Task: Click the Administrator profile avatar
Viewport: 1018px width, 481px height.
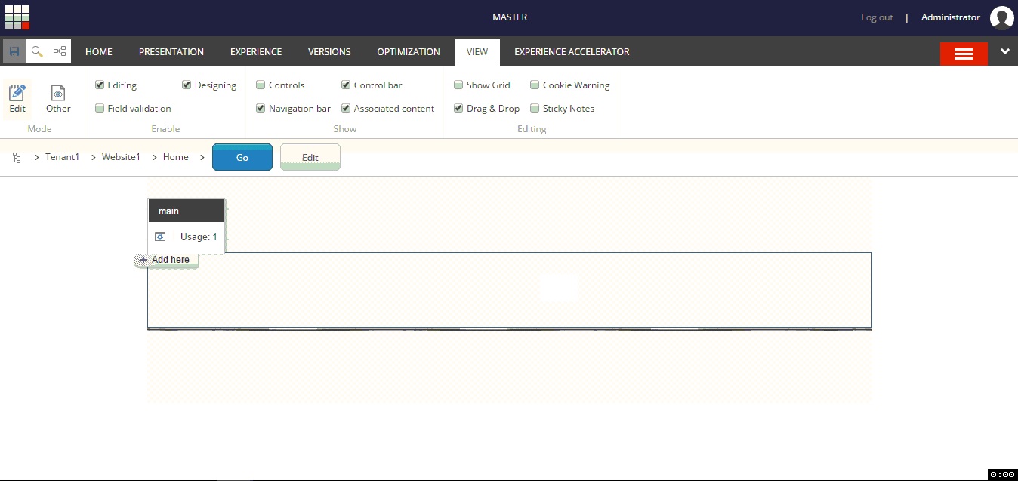Action: [x=1002, y=17]
